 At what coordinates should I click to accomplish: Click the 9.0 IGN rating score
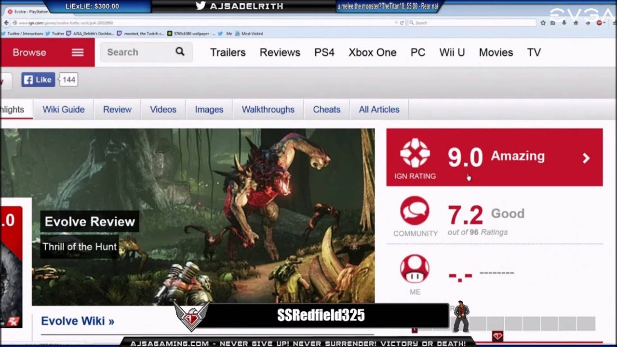465,157
